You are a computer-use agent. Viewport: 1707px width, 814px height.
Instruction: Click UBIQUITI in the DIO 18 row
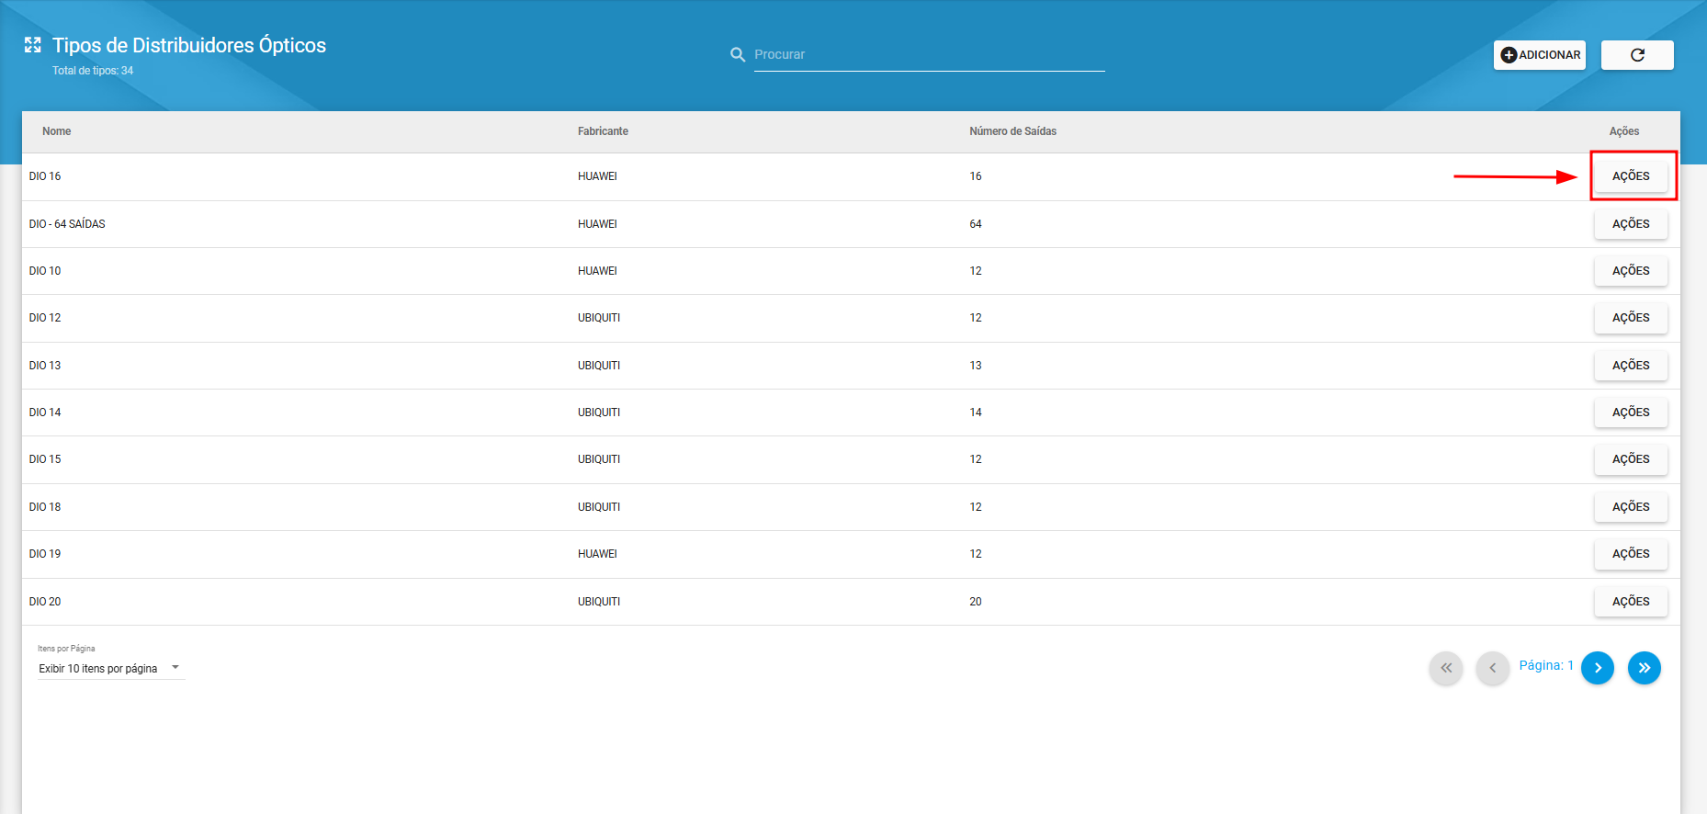599,507
